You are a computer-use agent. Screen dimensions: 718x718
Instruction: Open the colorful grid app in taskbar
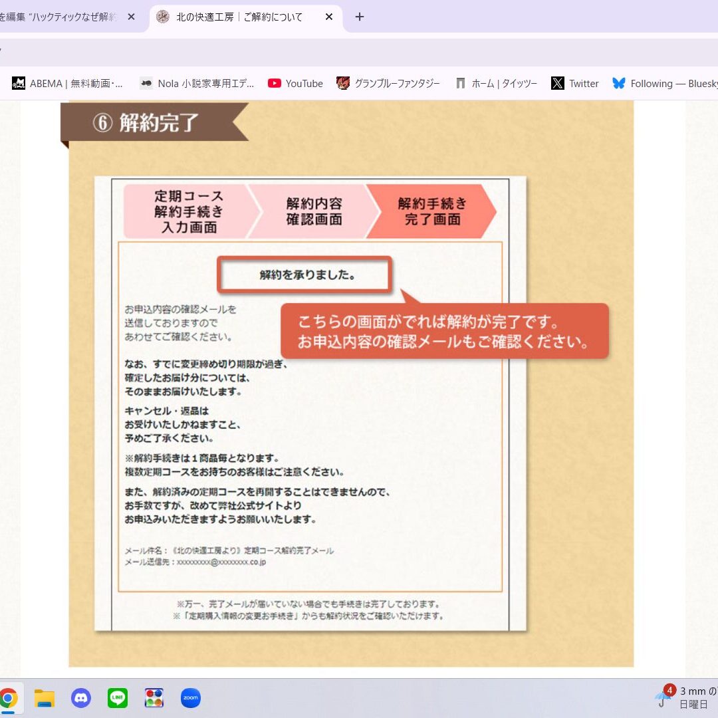click(154, 698)
